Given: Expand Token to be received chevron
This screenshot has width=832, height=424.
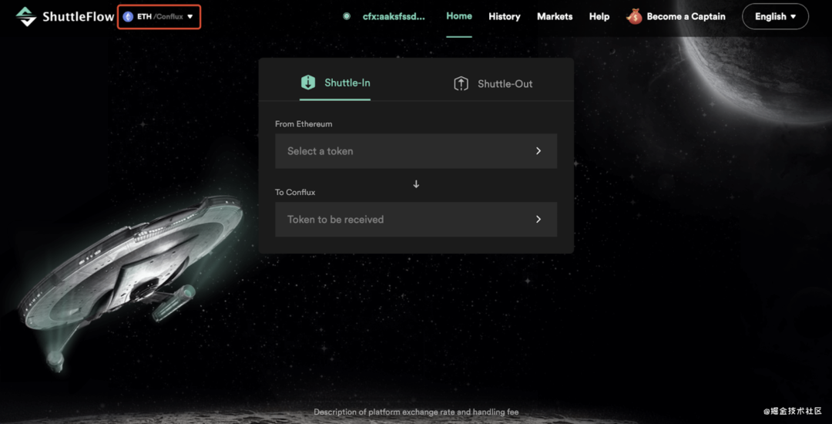Looking at the screenshot, I should click(538, 219).
